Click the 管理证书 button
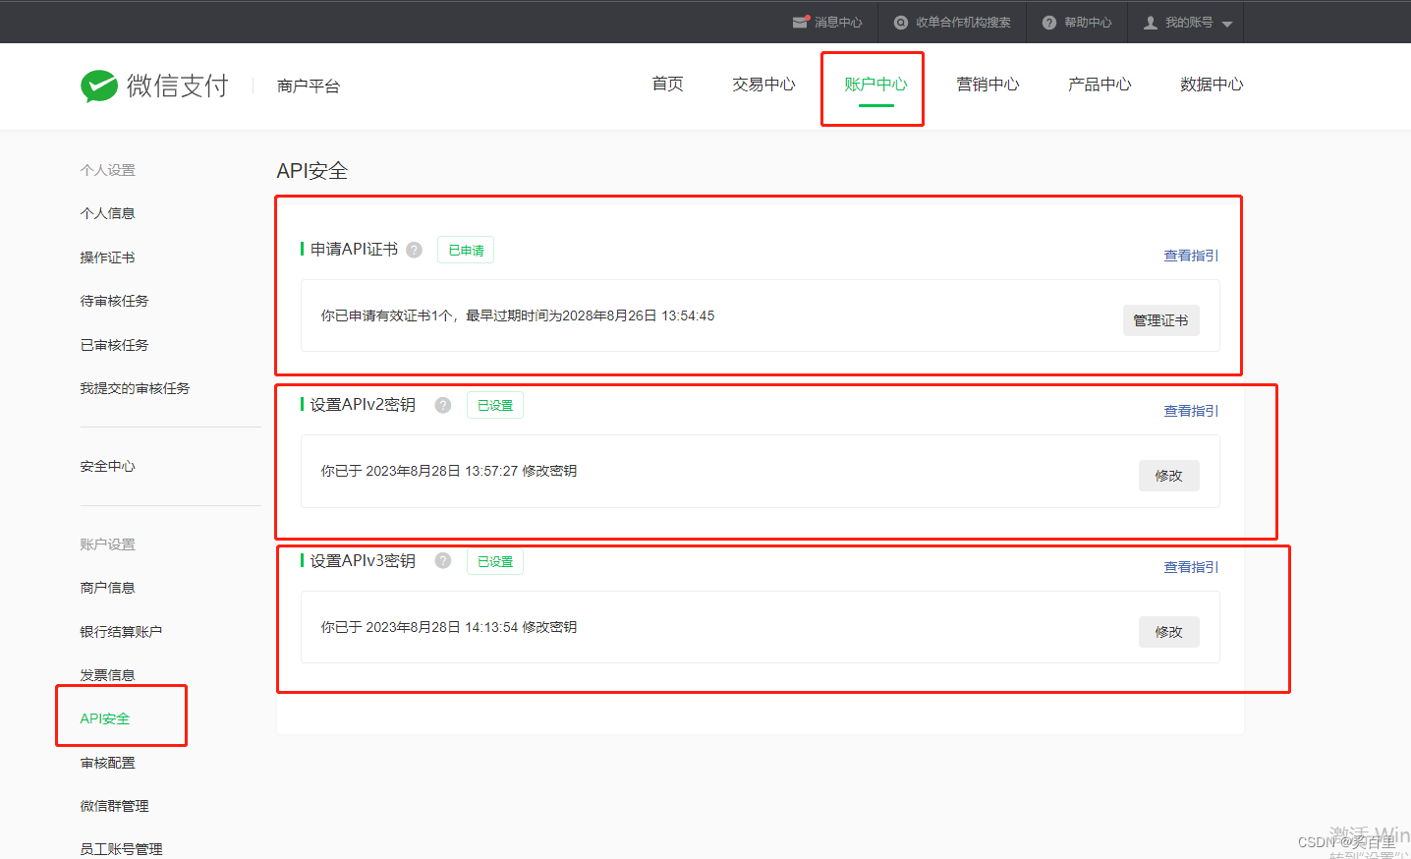Viewport: 1411px width, 859px height. (x=1160, y=319)
